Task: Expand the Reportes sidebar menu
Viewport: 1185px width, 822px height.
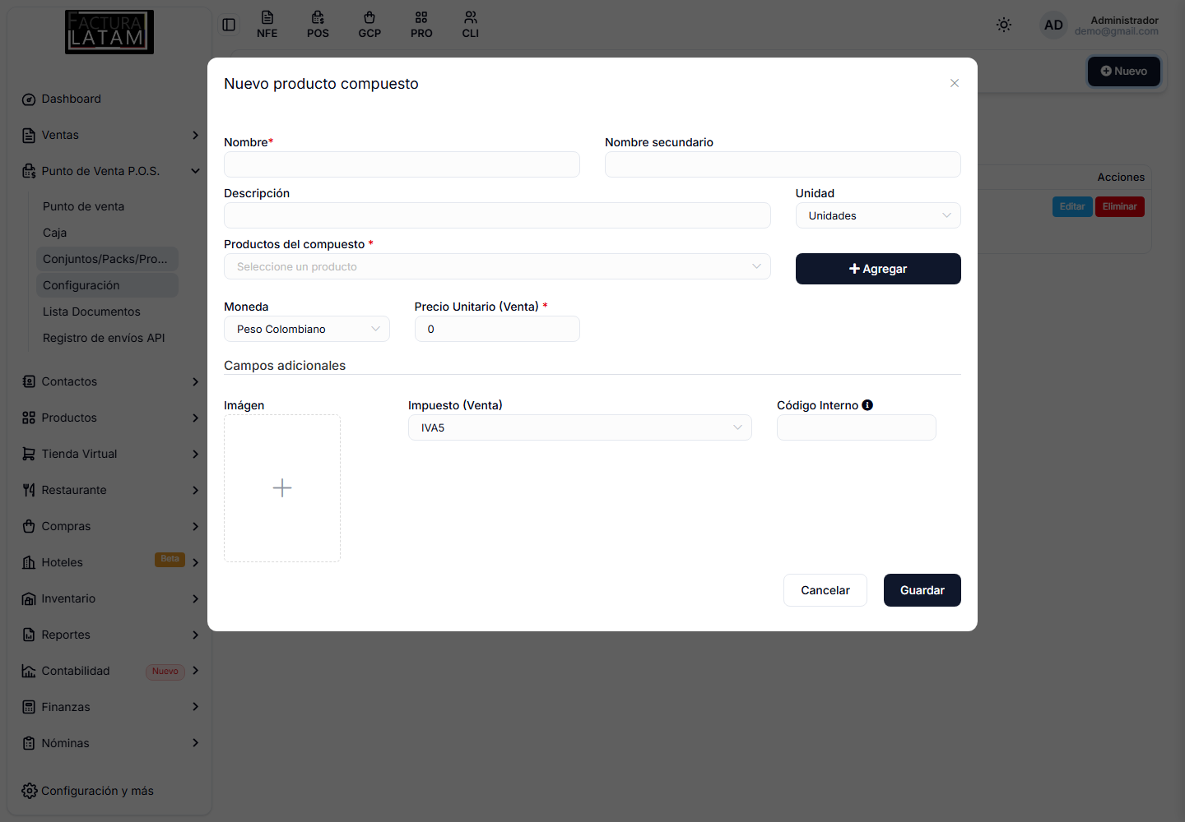Action: 109,635
